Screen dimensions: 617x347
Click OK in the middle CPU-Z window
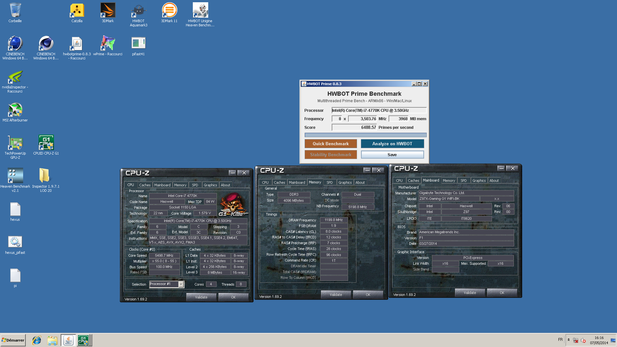pyautogui.click(x=368, y=295)
